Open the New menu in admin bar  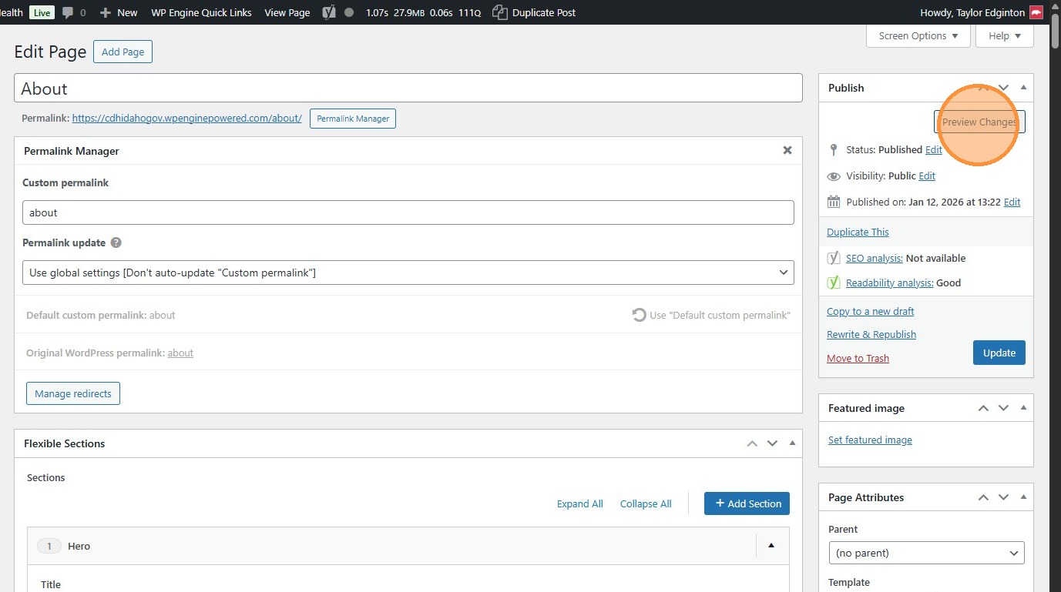[119, 12]
